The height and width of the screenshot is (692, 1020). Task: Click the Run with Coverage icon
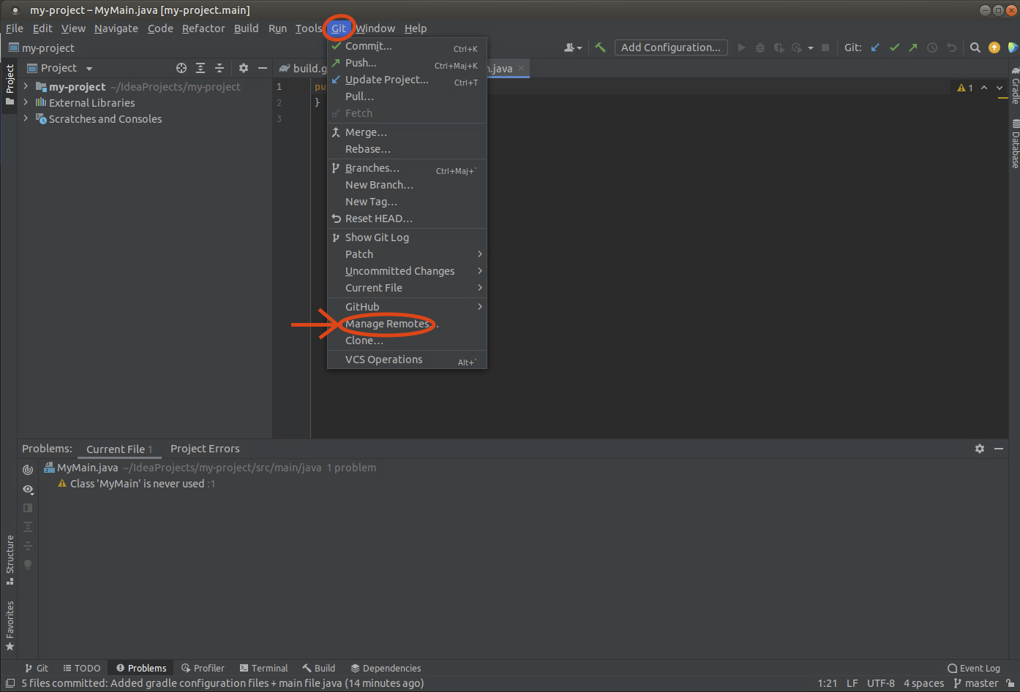click(x=779, y=47)
